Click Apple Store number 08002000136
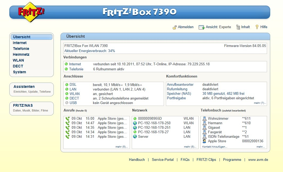283x172 pixels. click(x=253, y=141)
